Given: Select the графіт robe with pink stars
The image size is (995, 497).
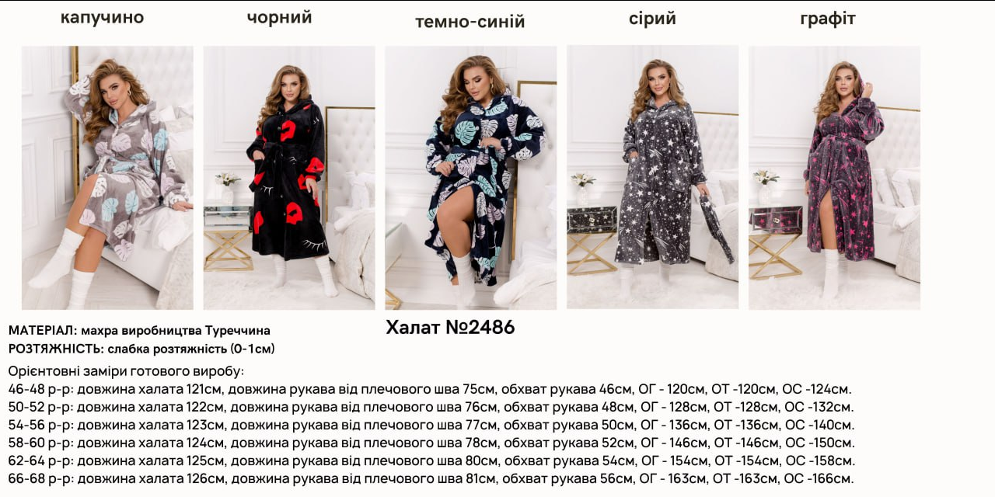Looking at the screenshot, I should tap(835, 178).
